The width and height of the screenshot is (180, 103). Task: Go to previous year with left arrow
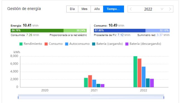tap(130, 9)
